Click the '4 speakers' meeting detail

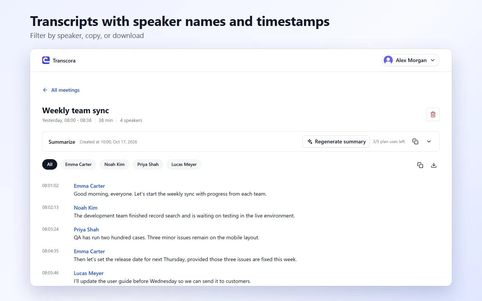tap(131, 120)
